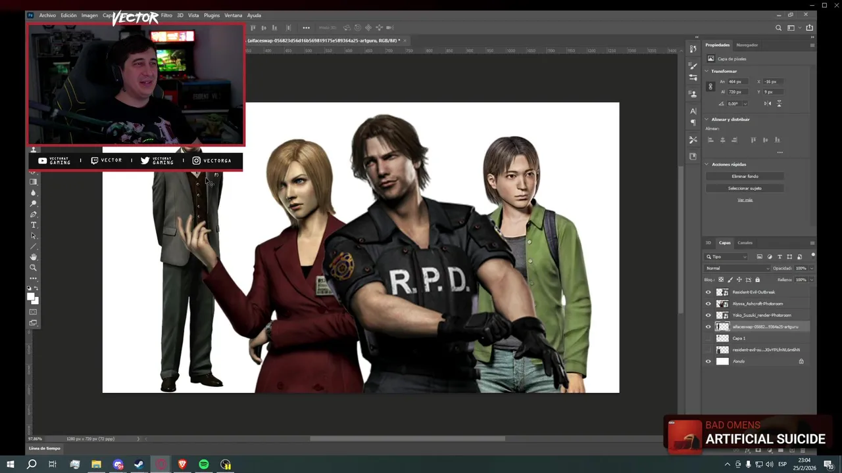The image size is (842, 473).
Task: Click the Eliminar fondo button
Action: tap(745, 176)
